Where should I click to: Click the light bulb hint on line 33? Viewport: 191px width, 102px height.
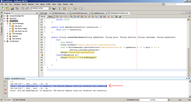[x=42, y=55]
